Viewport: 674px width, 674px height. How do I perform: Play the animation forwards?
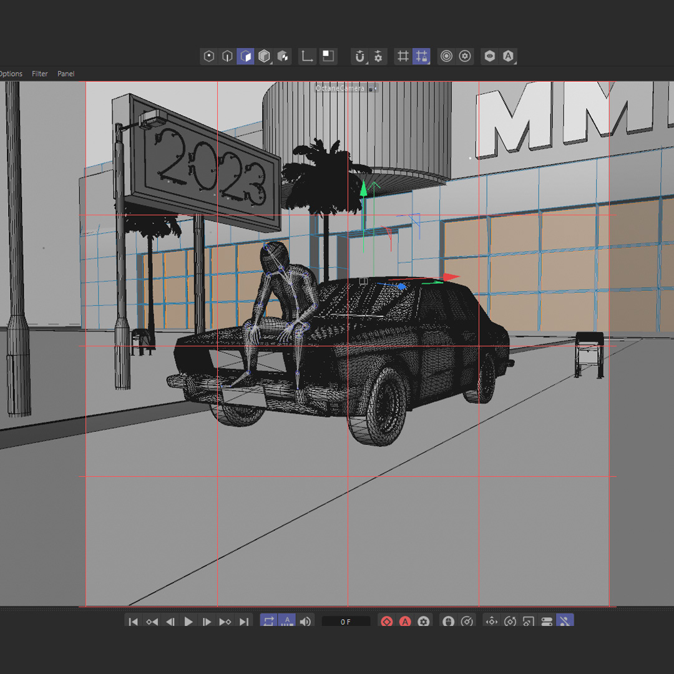[188, 622]
